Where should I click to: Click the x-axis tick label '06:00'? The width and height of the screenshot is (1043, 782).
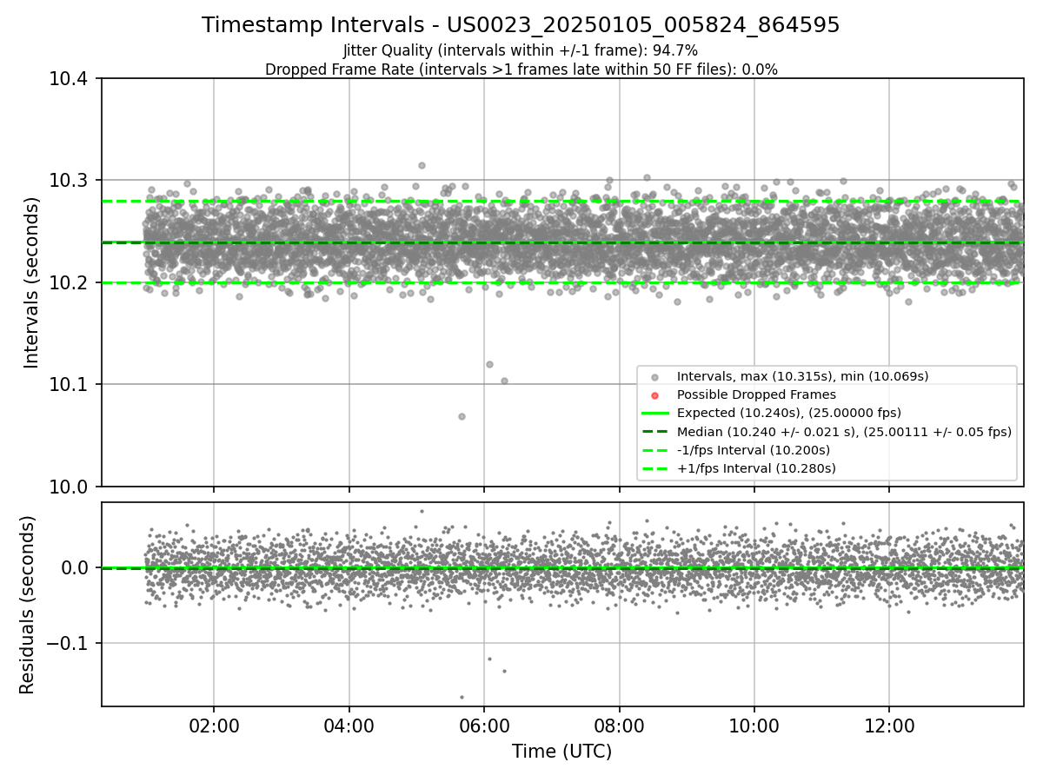click(x=484, y=726)
